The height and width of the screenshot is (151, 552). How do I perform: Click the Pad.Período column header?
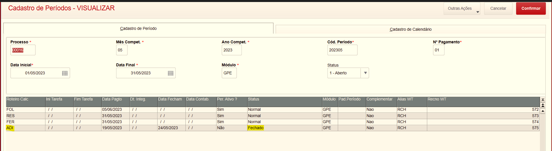coord(352,102)
